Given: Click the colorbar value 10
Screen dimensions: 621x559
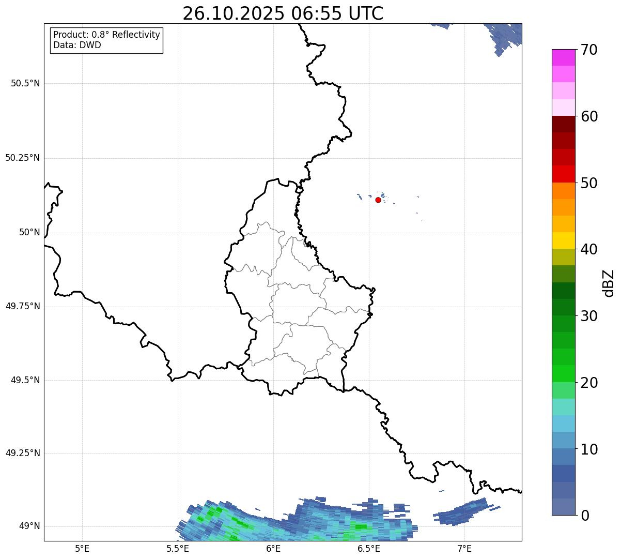Looking at the screenshot, I should 589,449.
